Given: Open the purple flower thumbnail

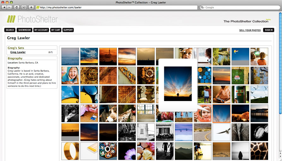Looking at the screenshot, I should tap(127, 151).
